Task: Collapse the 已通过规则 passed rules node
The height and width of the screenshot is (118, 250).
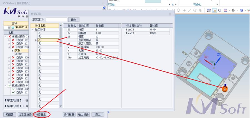Action: [6, 85]
